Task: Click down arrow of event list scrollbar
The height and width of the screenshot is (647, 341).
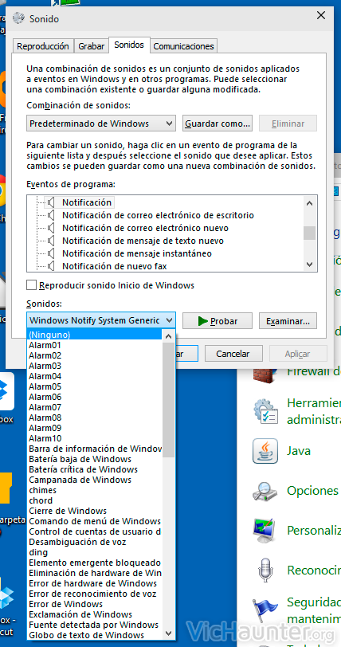Action: click(309, 265)
